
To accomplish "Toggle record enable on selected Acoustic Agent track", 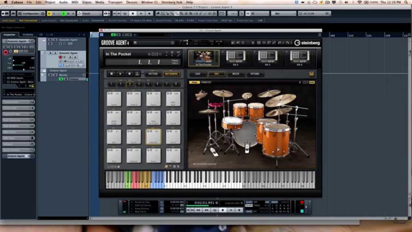I will (60, 57).
